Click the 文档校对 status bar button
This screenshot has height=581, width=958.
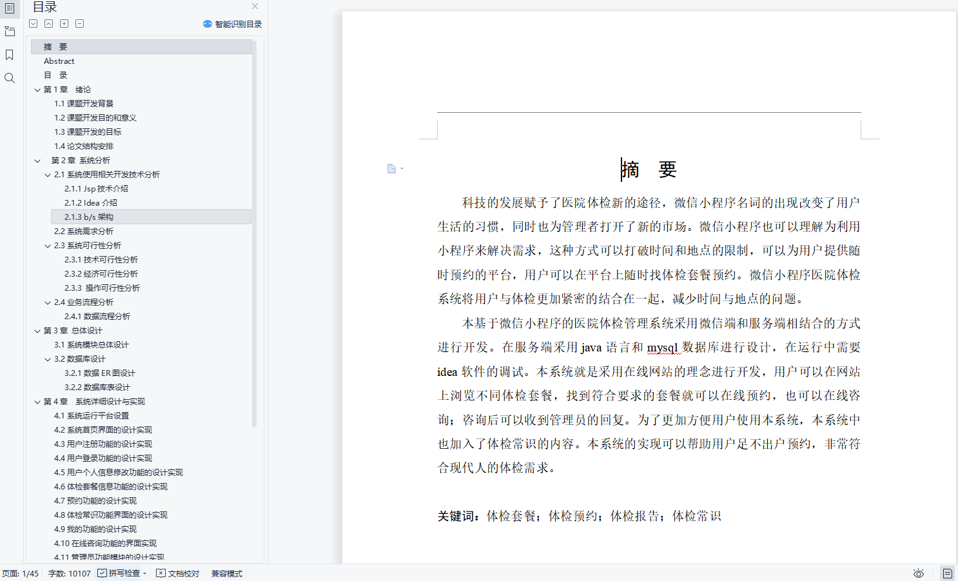(178, 573)
